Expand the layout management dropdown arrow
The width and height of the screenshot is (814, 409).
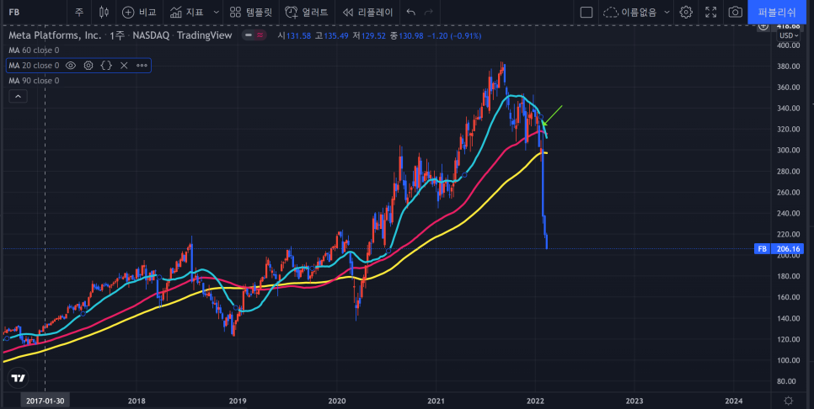pos(667,12)
